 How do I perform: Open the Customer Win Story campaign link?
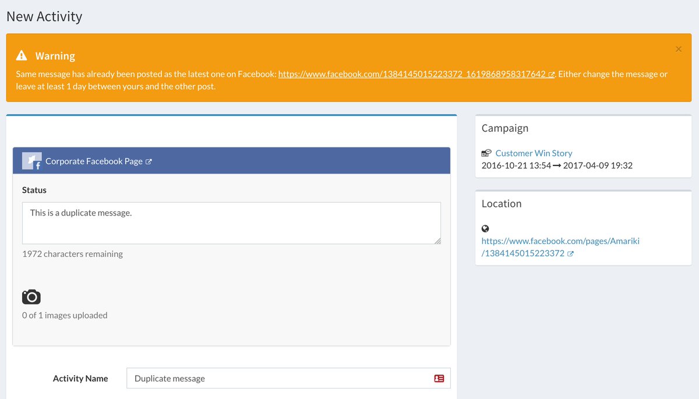click(x=534, y=153)
